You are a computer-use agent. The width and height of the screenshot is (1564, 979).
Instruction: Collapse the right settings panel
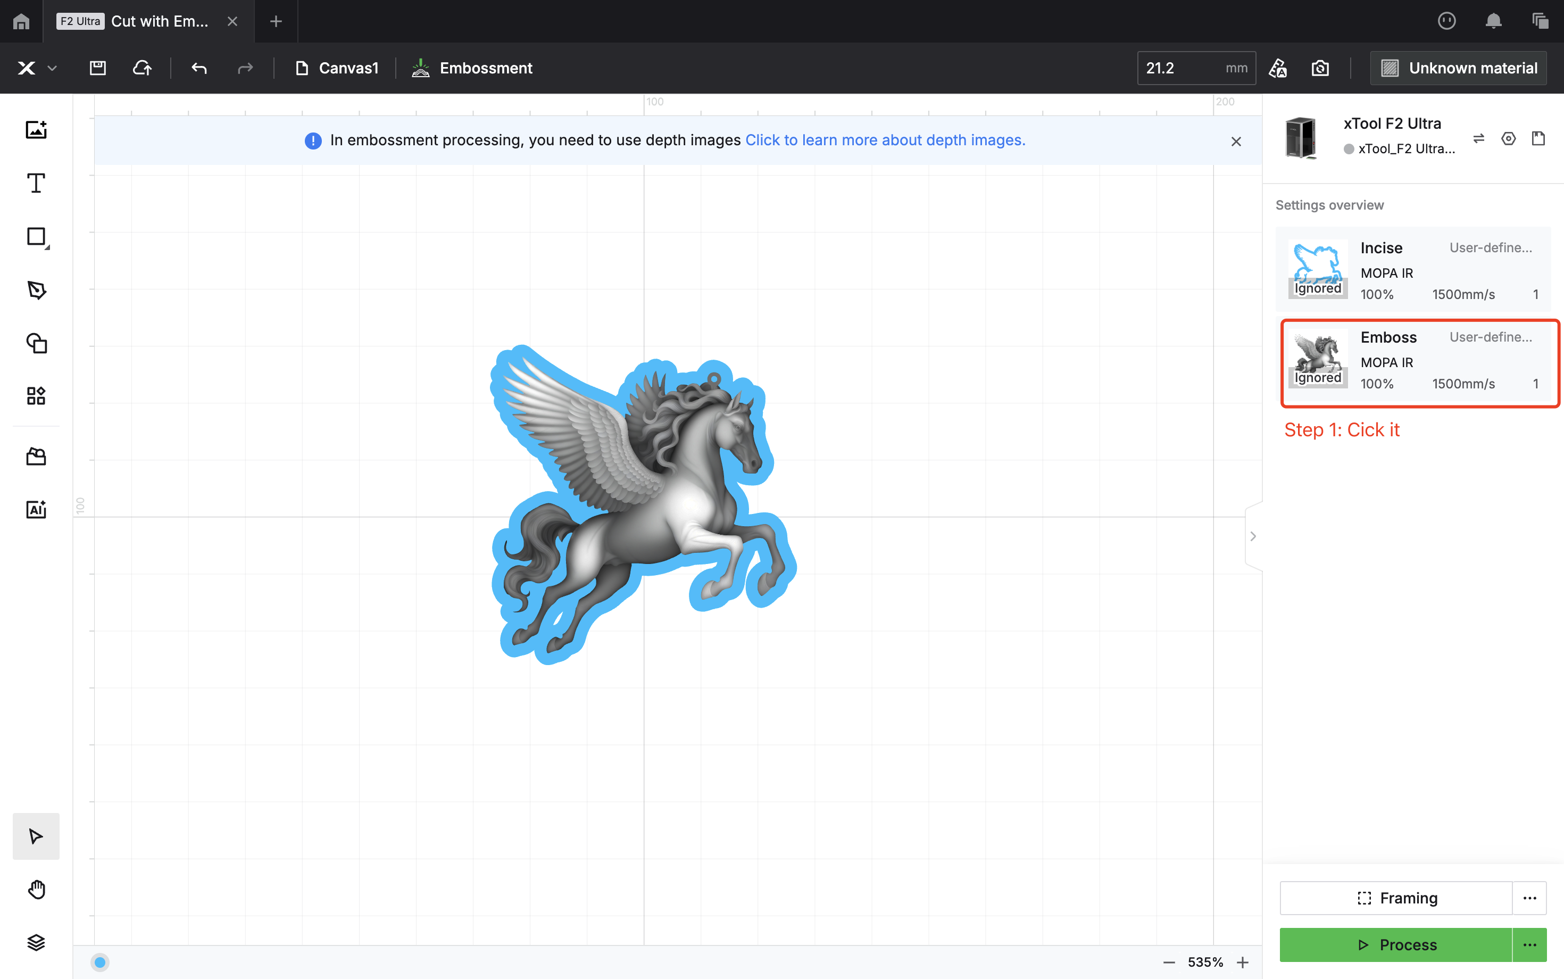pos(1253,536)
